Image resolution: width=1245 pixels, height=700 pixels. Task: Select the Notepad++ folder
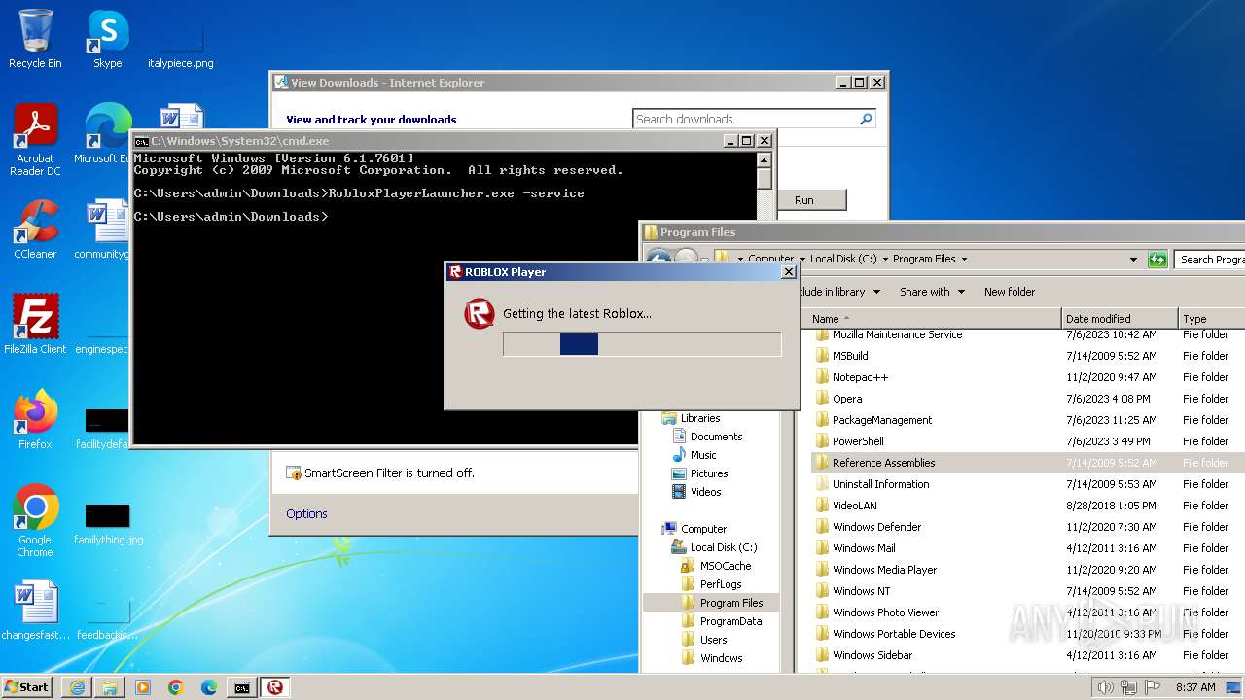[851, 377]
